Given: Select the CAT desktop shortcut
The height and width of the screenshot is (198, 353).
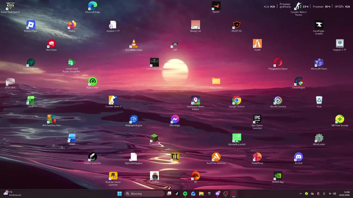Looking at the screenshot, I should click(x=175, y=45).
